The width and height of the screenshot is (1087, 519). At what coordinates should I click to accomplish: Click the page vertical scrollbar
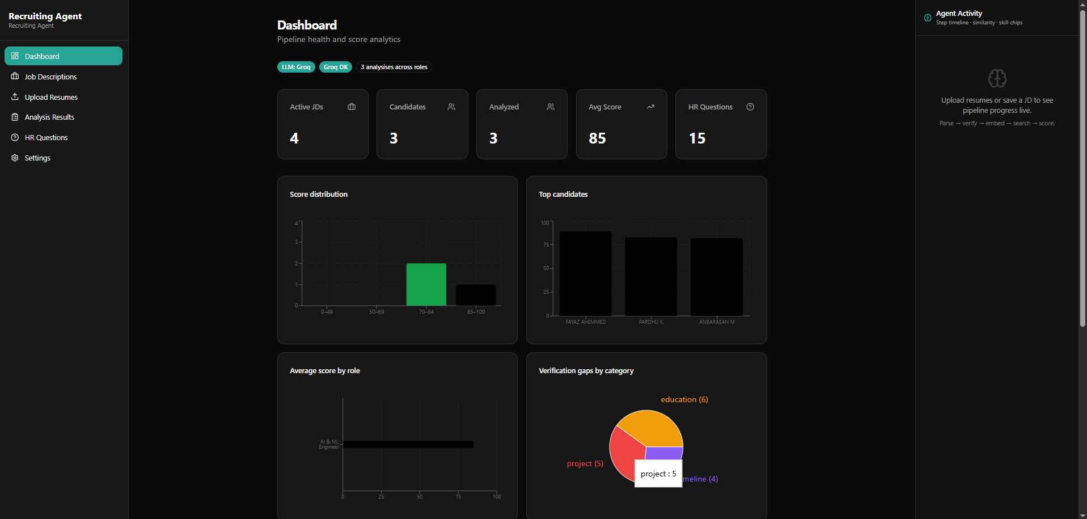(1082, 168)
